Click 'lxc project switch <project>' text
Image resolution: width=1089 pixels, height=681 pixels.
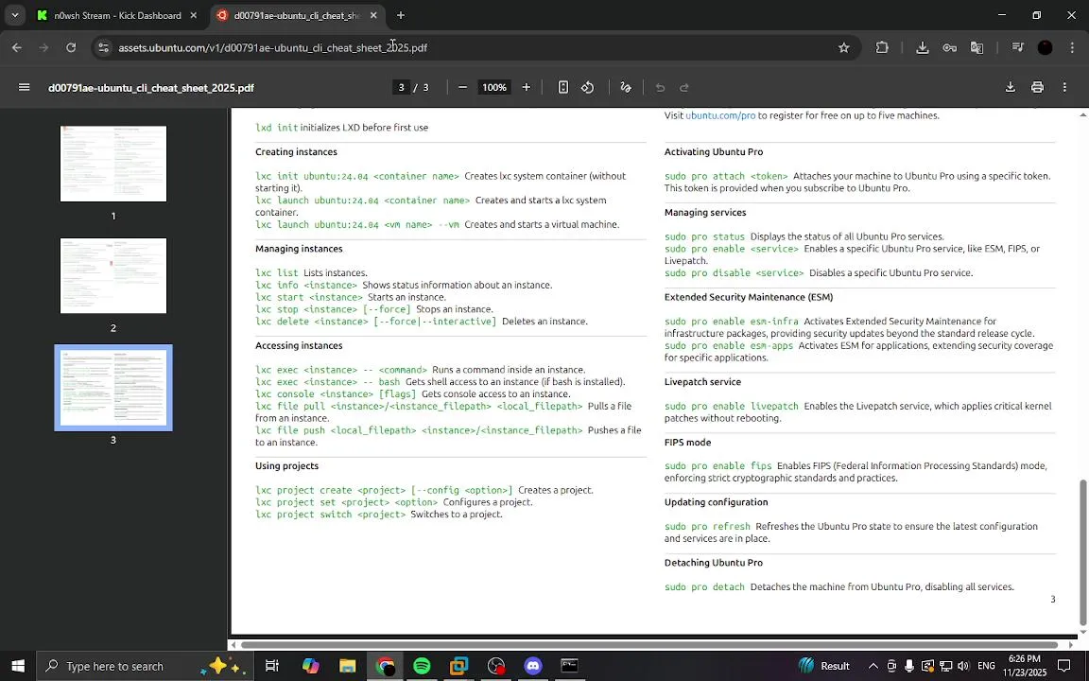(x=330, y=515)
